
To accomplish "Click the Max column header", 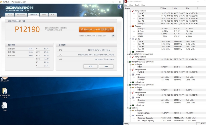I will click(x=191, y=8).
